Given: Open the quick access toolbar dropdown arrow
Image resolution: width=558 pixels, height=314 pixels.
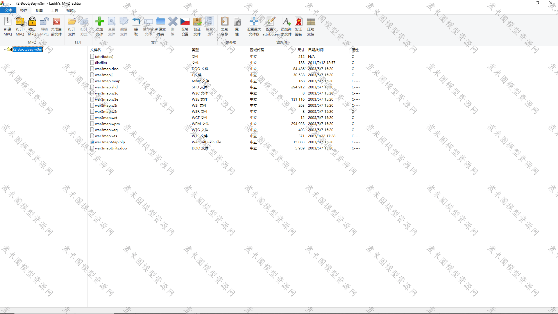Looking at the screenshot, I should 10,4.
